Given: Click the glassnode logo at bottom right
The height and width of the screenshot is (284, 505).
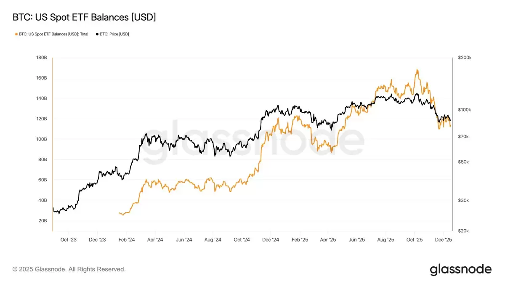Looking at the screenshot, I should pos(460,269).
